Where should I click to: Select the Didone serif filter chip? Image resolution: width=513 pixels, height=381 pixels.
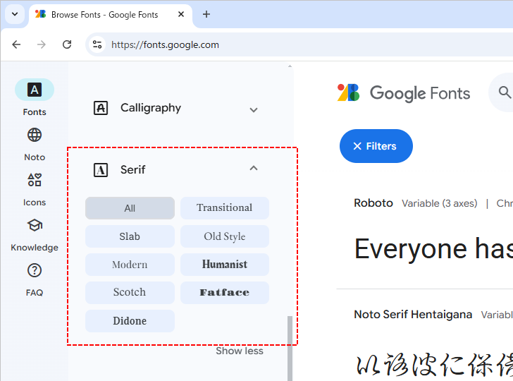[x=130, y=321]
